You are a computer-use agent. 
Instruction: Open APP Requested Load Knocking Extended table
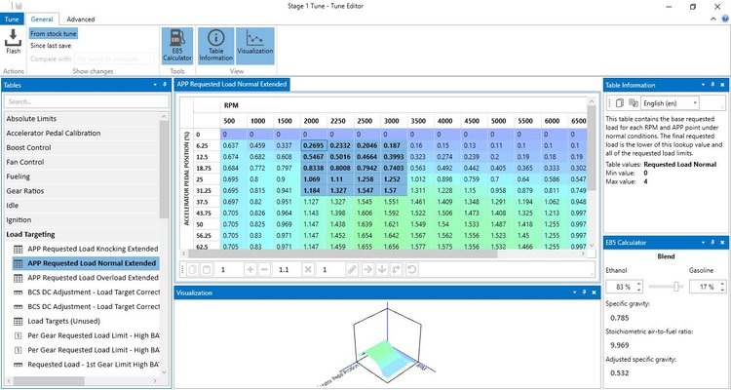[91, 249]
